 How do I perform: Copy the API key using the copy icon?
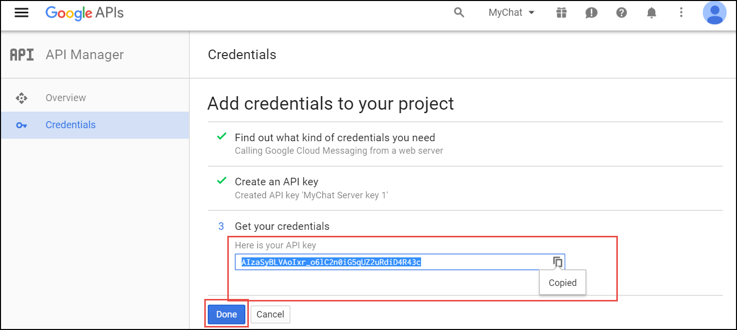(x=557, y=261)
